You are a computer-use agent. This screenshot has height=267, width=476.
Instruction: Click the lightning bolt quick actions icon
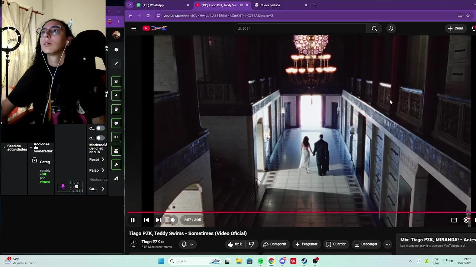pos(116,95)
